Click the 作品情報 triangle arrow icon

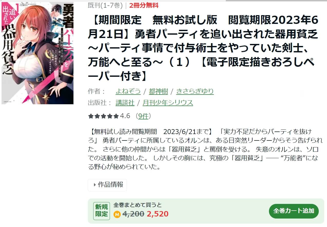(x=95, y=185)
